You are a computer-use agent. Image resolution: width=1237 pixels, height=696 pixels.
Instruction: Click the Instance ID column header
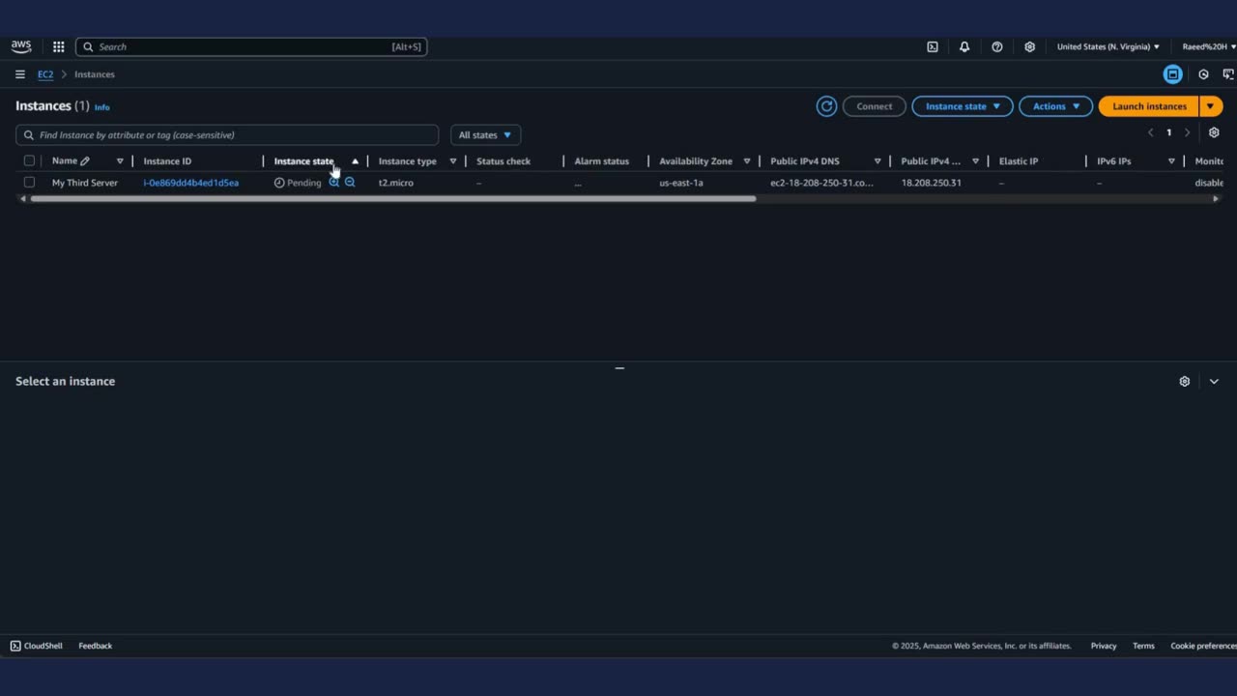coord(168,161)
